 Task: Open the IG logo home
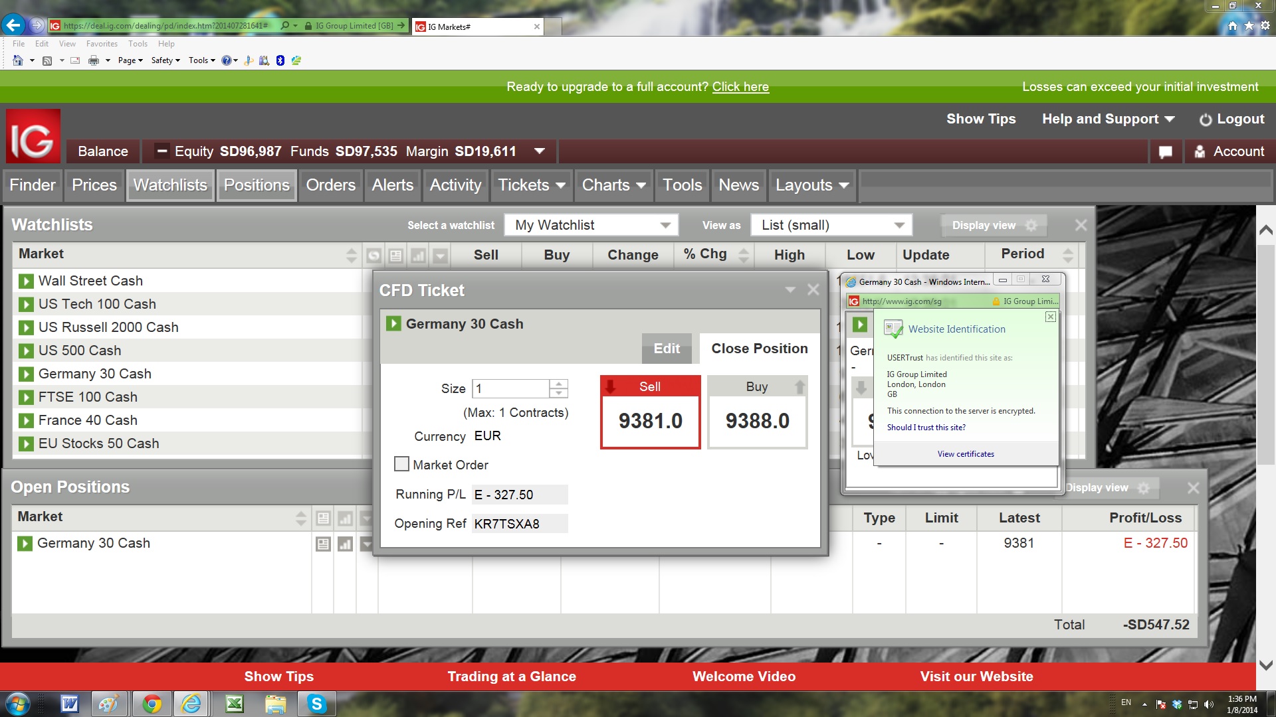pyautogui.click(x=33, y=136)
